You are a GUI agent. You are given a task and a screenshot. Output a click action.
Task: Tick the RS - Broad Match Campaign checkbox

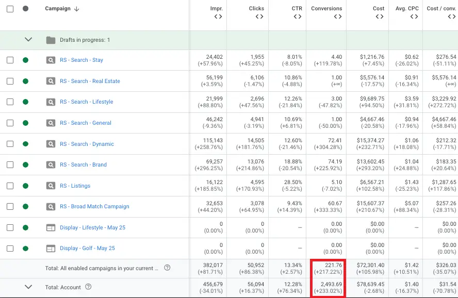coord(10,206)
